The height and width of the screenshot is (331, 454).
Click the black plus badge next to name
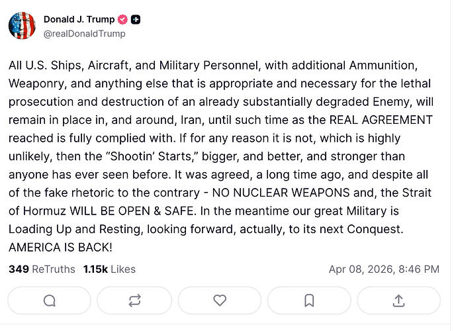click(x=136, y=20)
